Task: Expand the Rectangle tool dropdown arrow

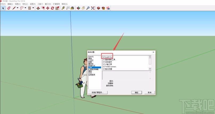Action: (33, 8)
